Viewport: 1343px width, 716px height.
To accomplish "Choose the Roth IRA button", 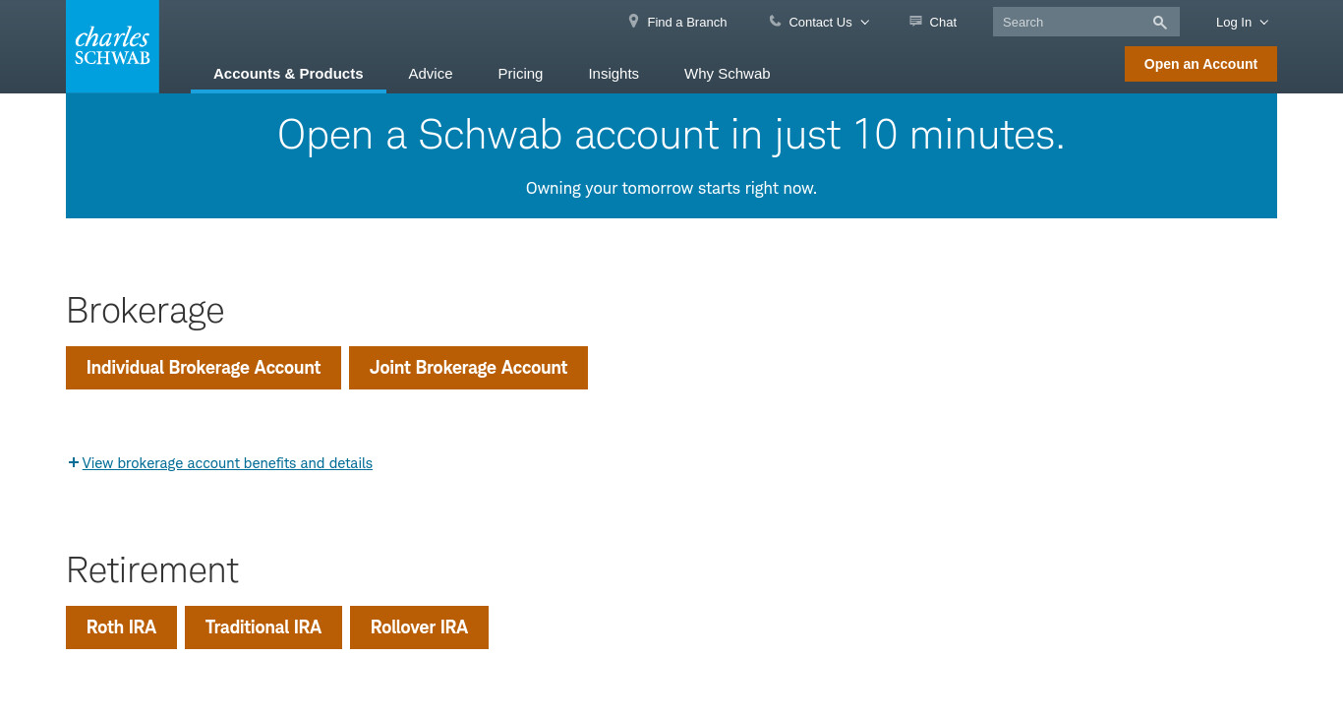I will (121, 627).
